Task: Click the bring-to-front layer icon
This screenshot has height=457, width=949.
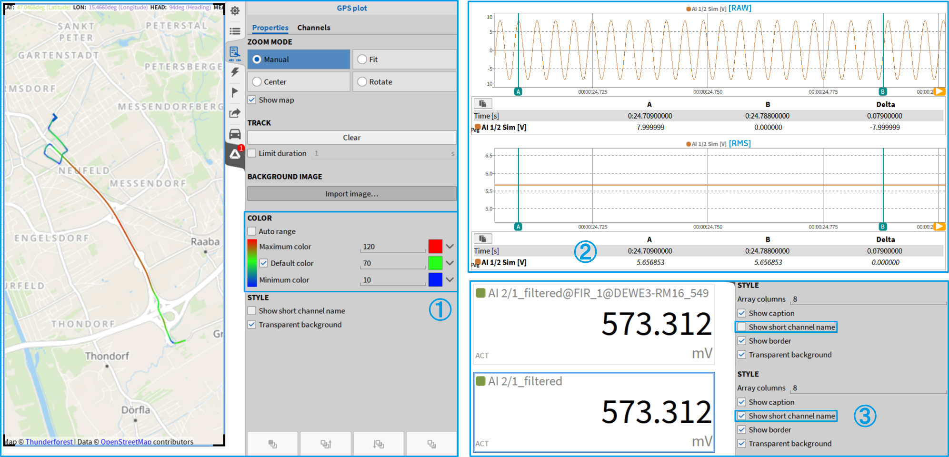Action: (273, 444)
